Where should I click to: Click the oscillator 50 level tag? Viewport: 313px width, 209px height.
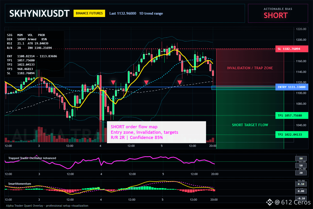point(301,166)
